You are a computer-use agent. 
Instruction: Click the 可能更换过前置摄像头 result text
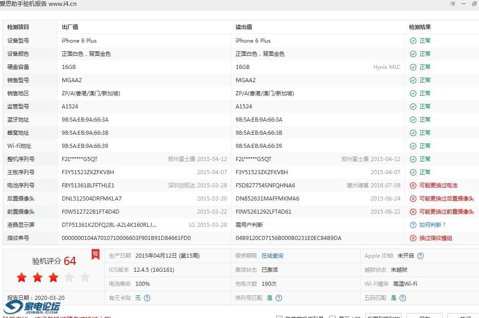[x=446, y=212]
